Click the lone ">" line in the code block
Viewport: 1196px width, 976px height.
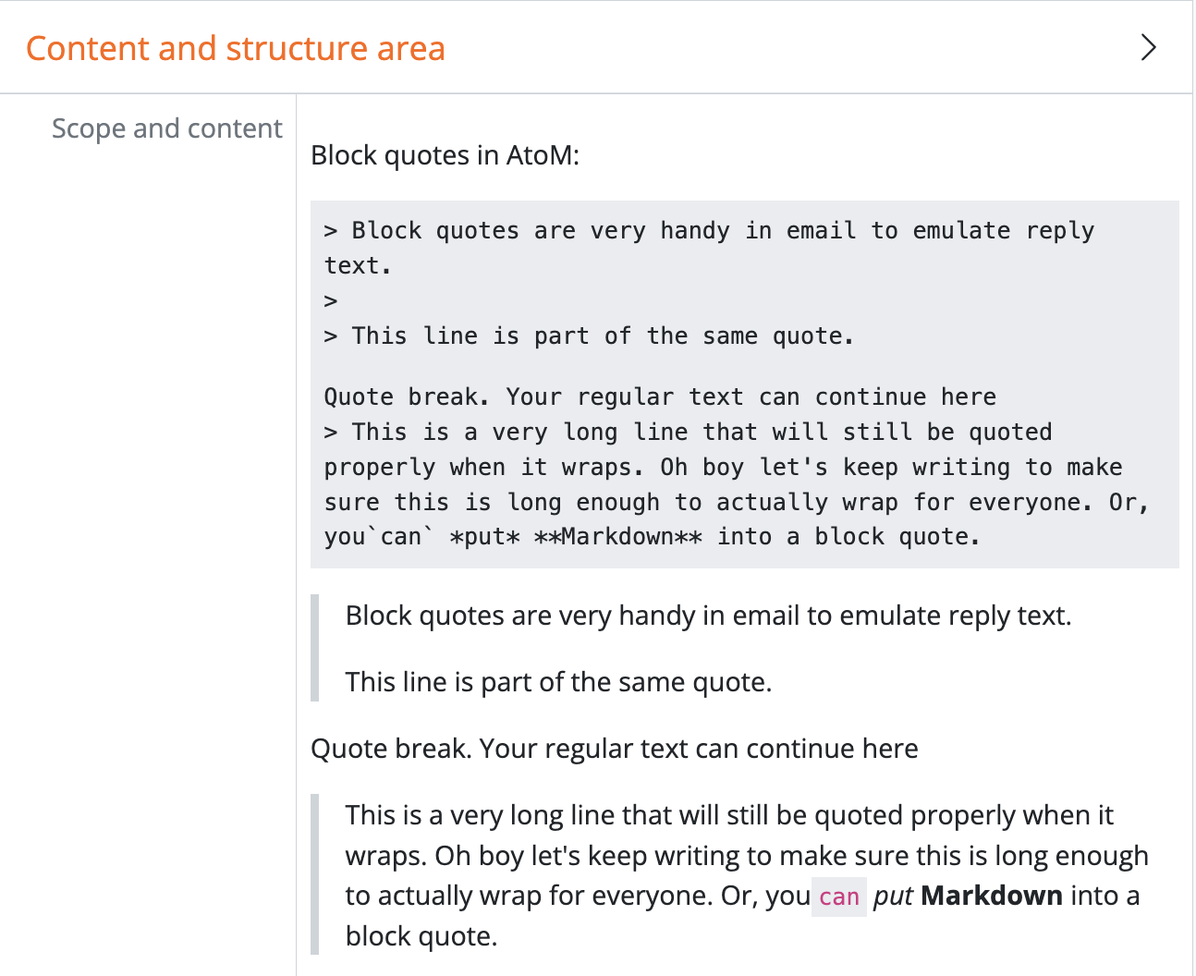coord(331,300)
